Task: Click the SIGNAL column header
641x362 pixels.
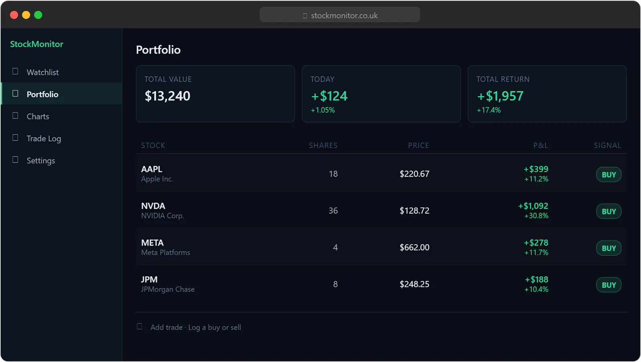Action: pyautogui.click(x=607, y=145)
